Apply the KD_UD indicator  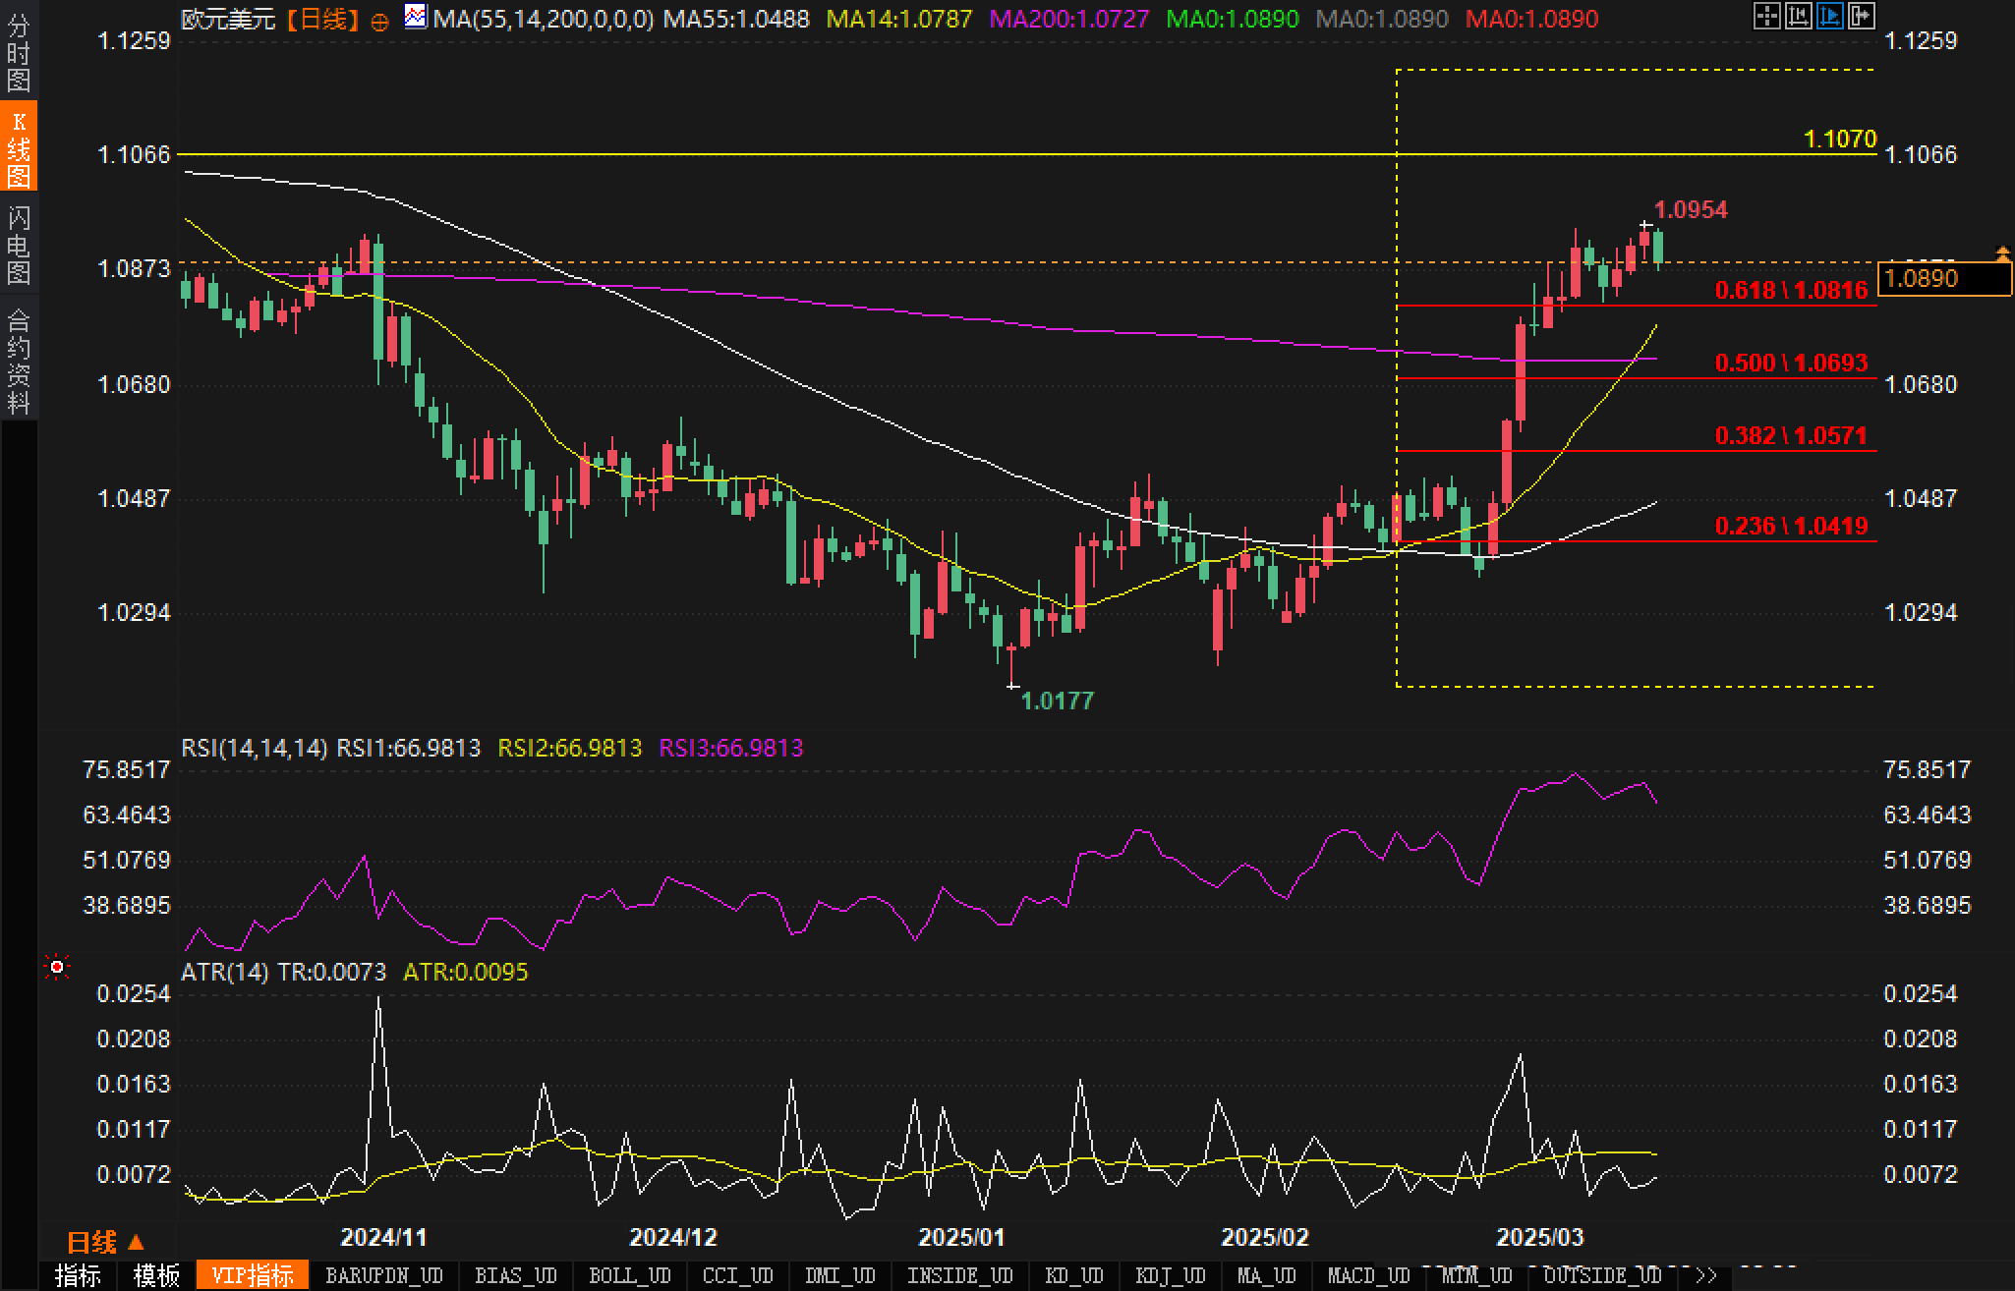pyautogui.click(x=1074, y=1276)
